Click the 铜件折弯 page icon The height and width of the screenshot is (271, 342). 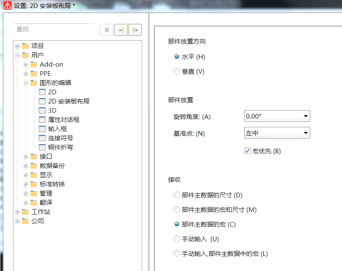click(x=42, y=147)
